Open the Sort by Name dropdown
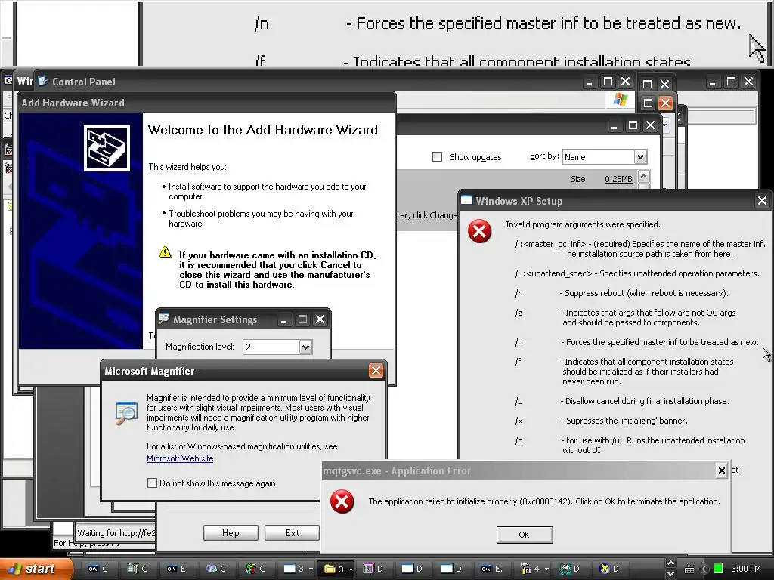The image size is (774, 580). [x=640, y=157]
